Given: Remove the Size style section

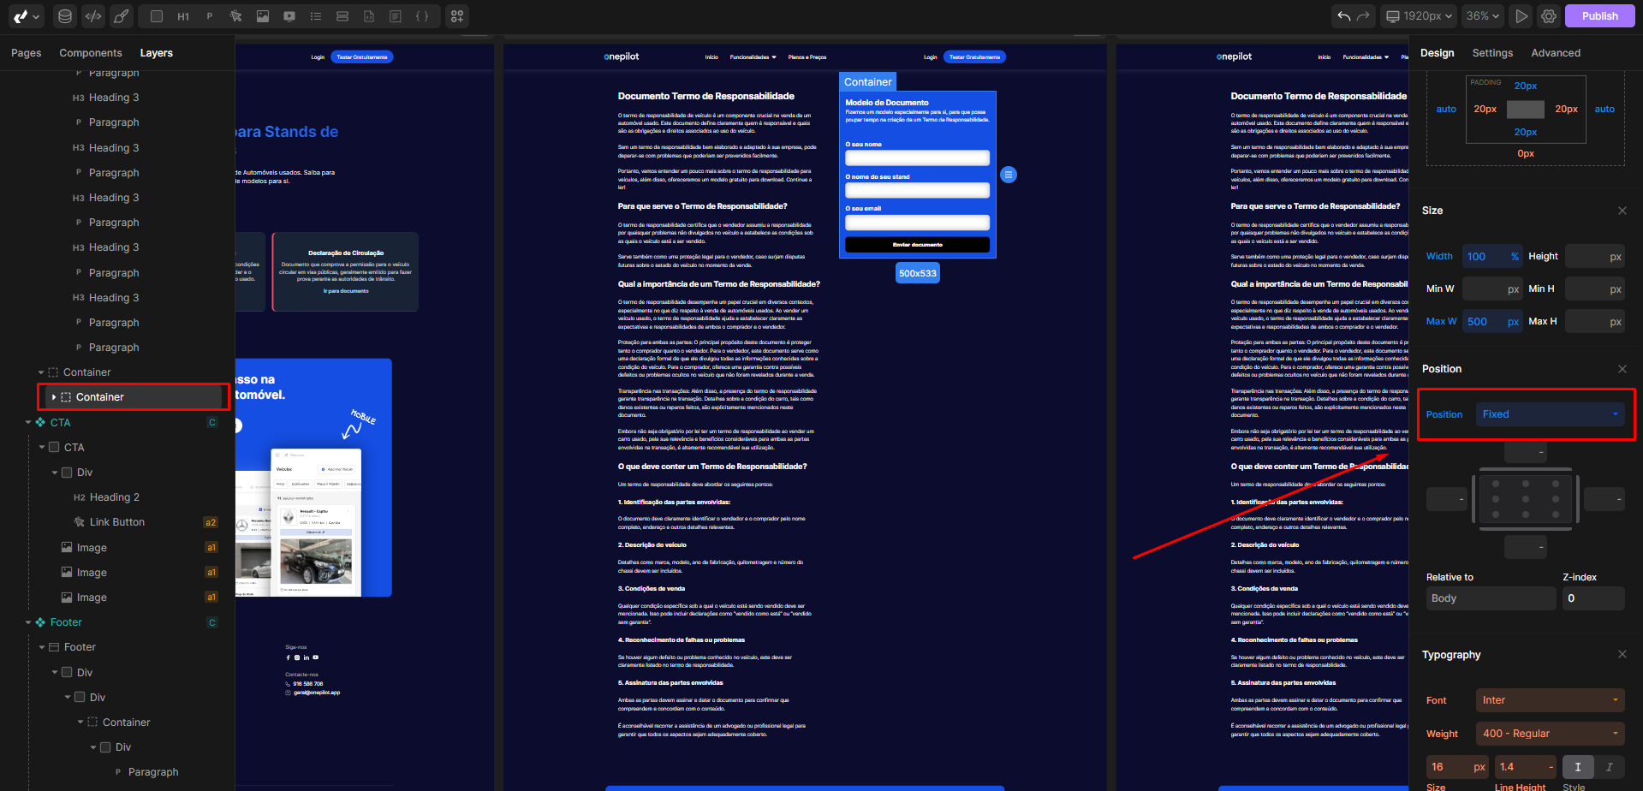Looking at the screenshot, I should (1622, 211).
